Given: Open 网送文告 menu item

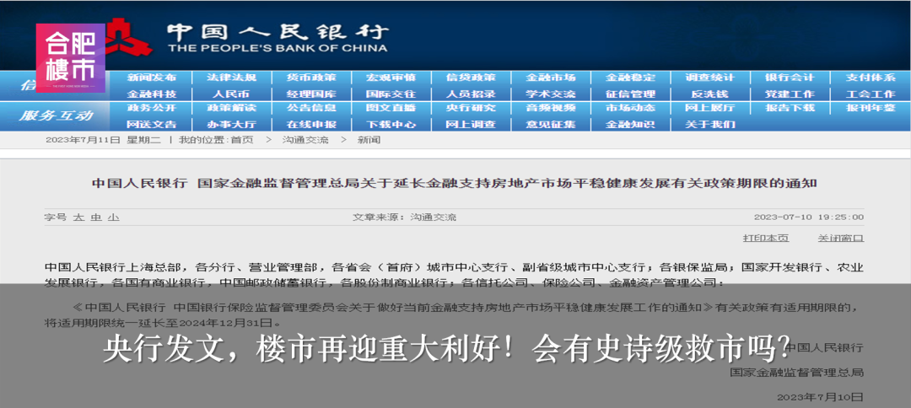Looking at the screenshot, I should [x=151, y=124].
